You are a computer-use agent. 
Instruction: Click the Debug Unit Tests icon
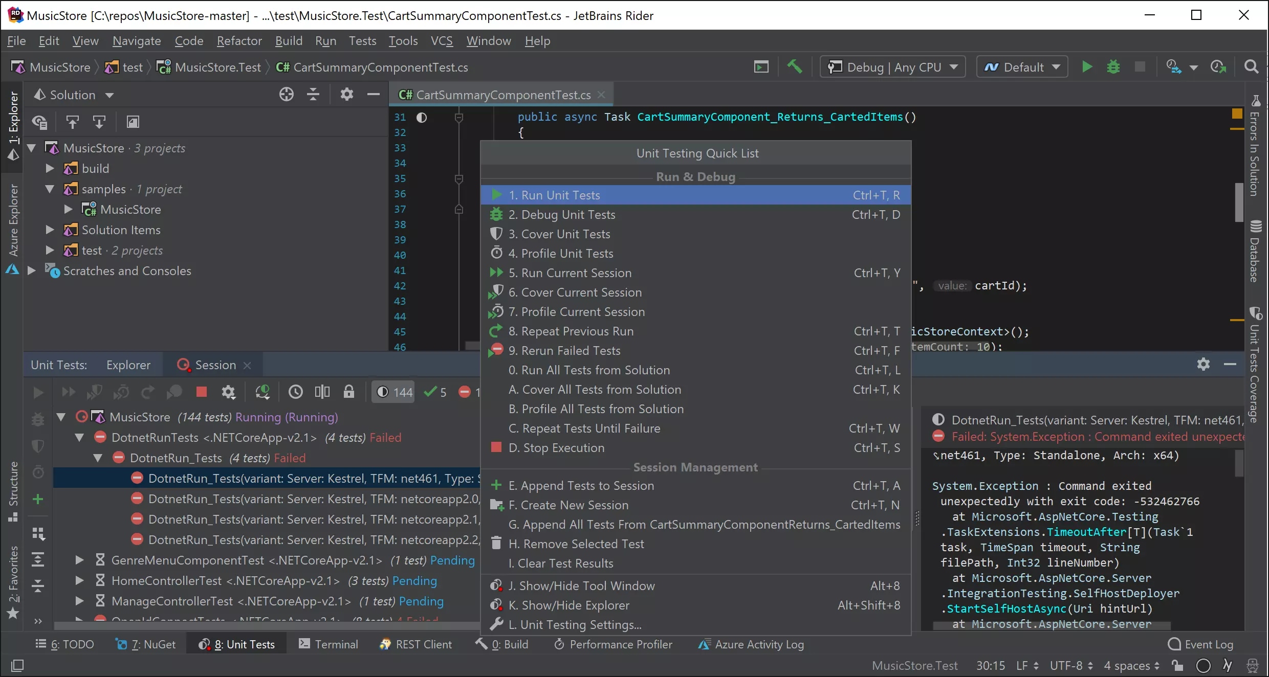[496, 214]
